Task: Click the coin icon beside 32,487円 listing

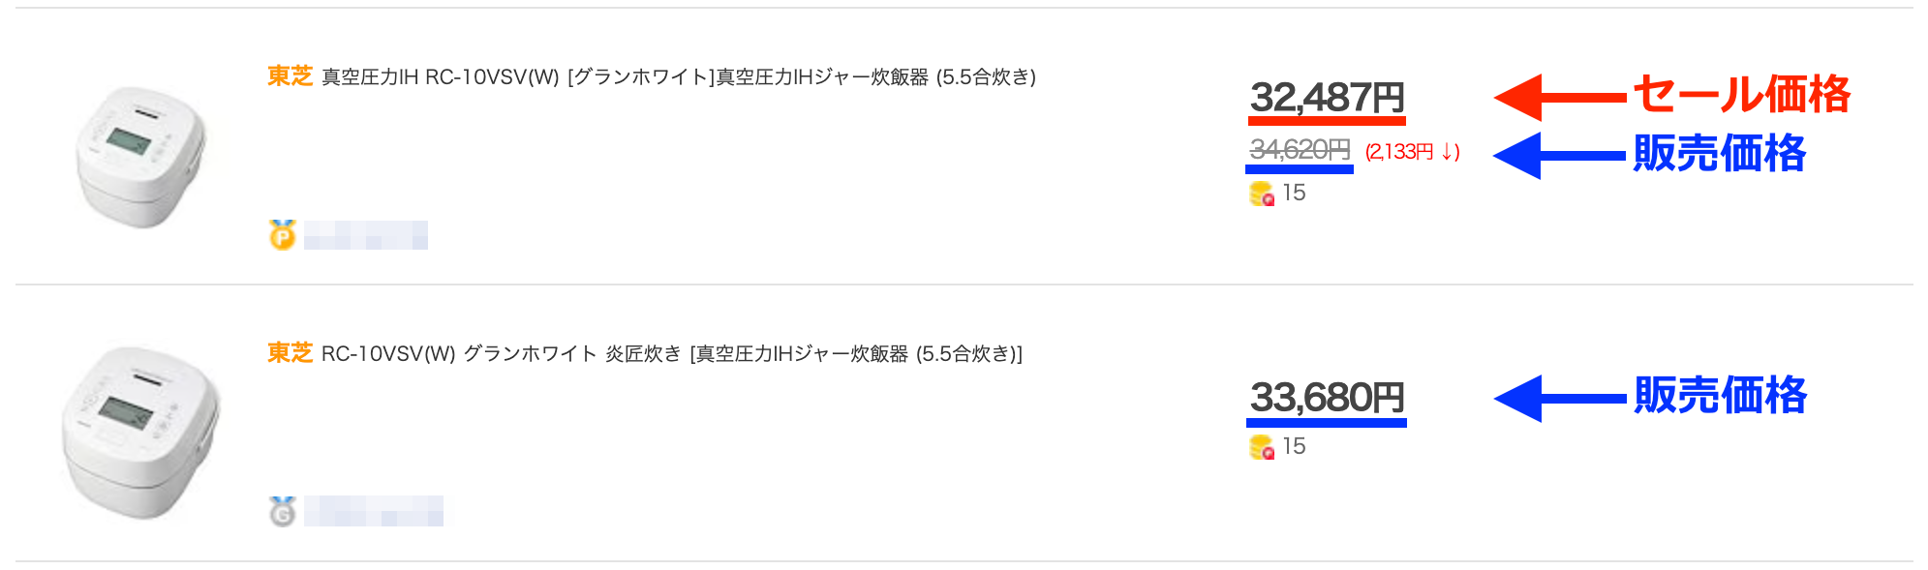Action: click(x=1261, y=195)
